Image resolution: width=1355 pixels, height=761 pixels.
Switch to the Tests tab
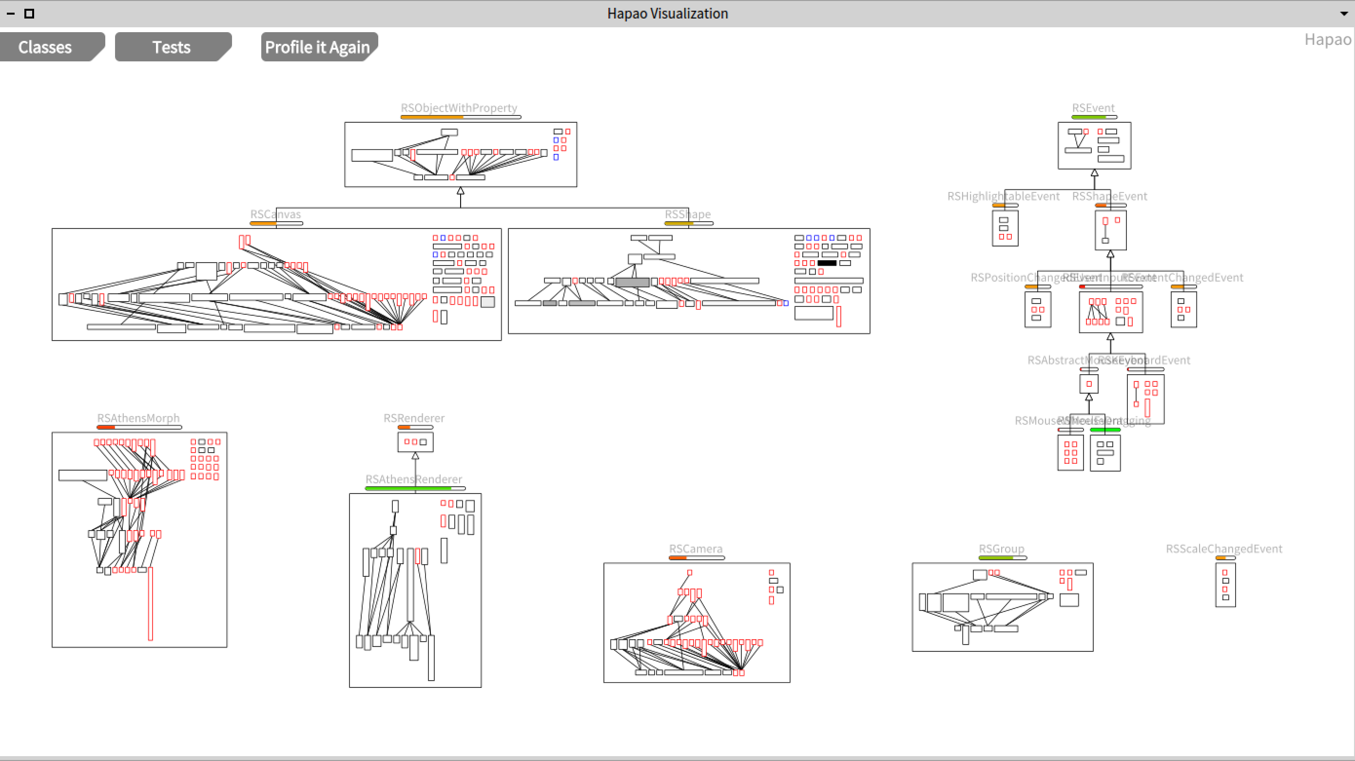(x=172, y=47)
